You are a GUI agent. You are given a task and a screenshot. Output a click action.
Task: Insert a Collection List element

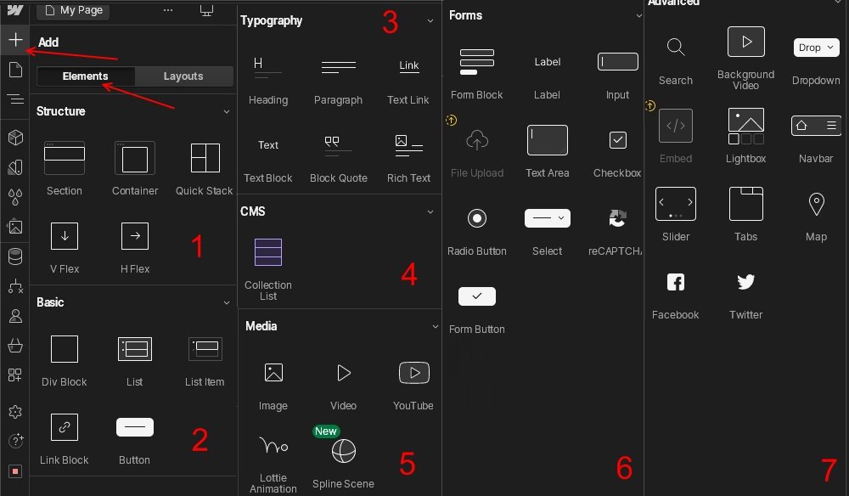click(x=268, y=252)
